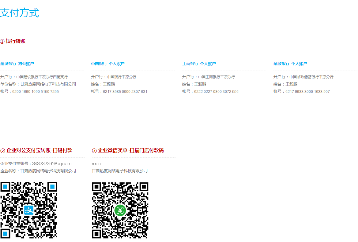Click account number 6200 1690 1090 5150 7255
The image size is (358, 242).
(x=36, y=92)
